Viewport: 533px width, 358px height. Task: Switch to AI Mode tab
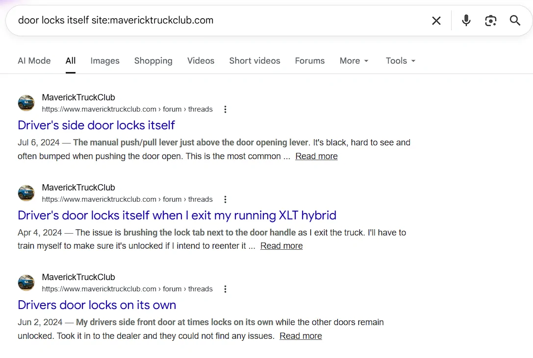[x=34, y=61]
